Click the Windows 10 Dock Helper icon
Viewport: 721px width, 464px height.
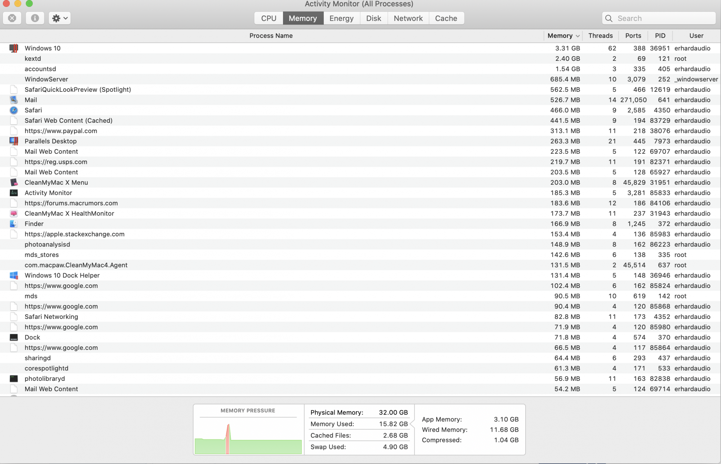pyautogui.click(x=14, y=275)
